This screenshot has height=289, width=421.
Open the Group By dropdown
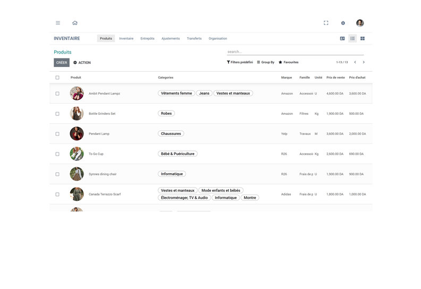[x=266, y=62]
